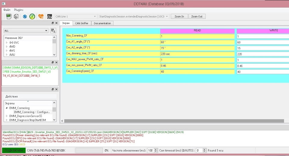Click the DDT4All window icon in title bar

4,4
